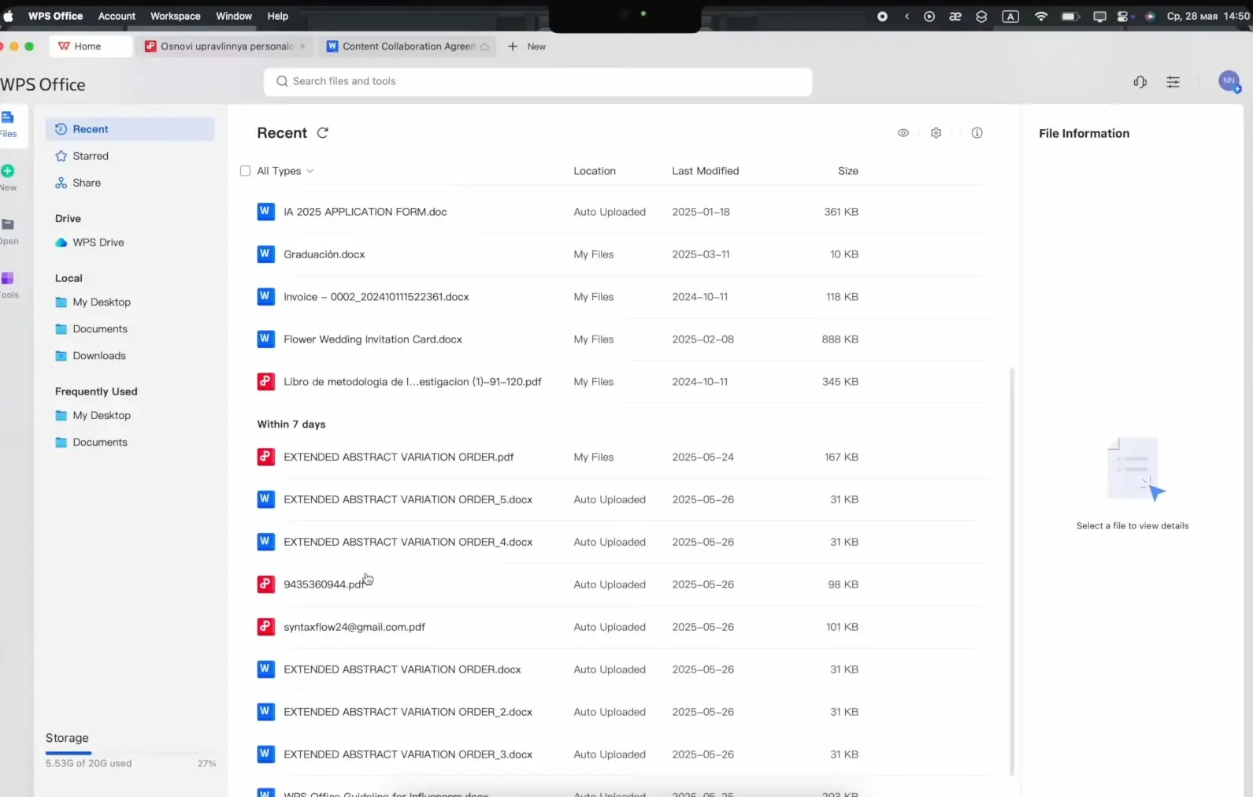Image resolution: width=1253 pixels, height=797 pixels.
Task: Open the Tools icon in the left rail
Action: (8, 279)
